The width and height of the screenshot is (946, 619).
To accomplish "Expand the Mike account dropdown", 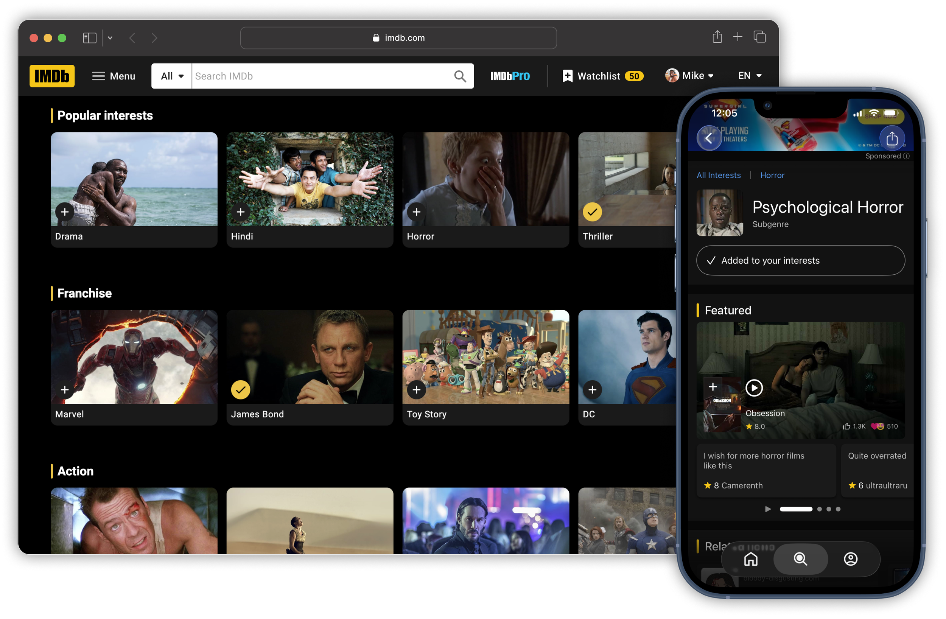I will (x=689, y=76).
